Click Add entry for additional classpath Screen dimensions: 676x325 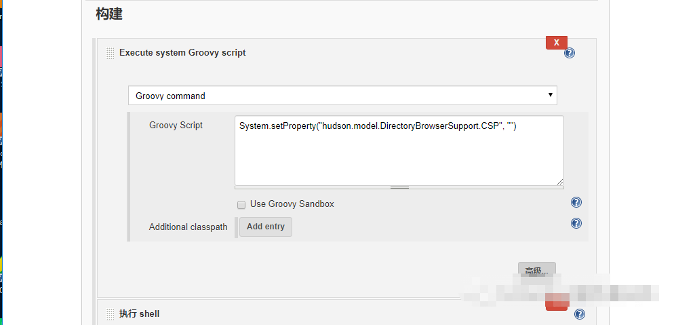point(266,227)
